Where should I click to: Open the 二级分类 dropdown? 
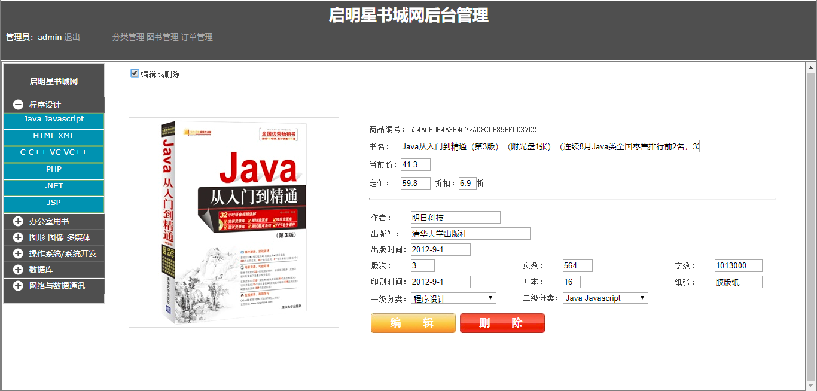click(x=605, y=298)
